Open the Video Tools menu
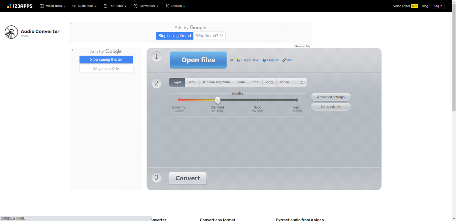The height and width of the screenshot is (221, 456). (x=52, y=6)
